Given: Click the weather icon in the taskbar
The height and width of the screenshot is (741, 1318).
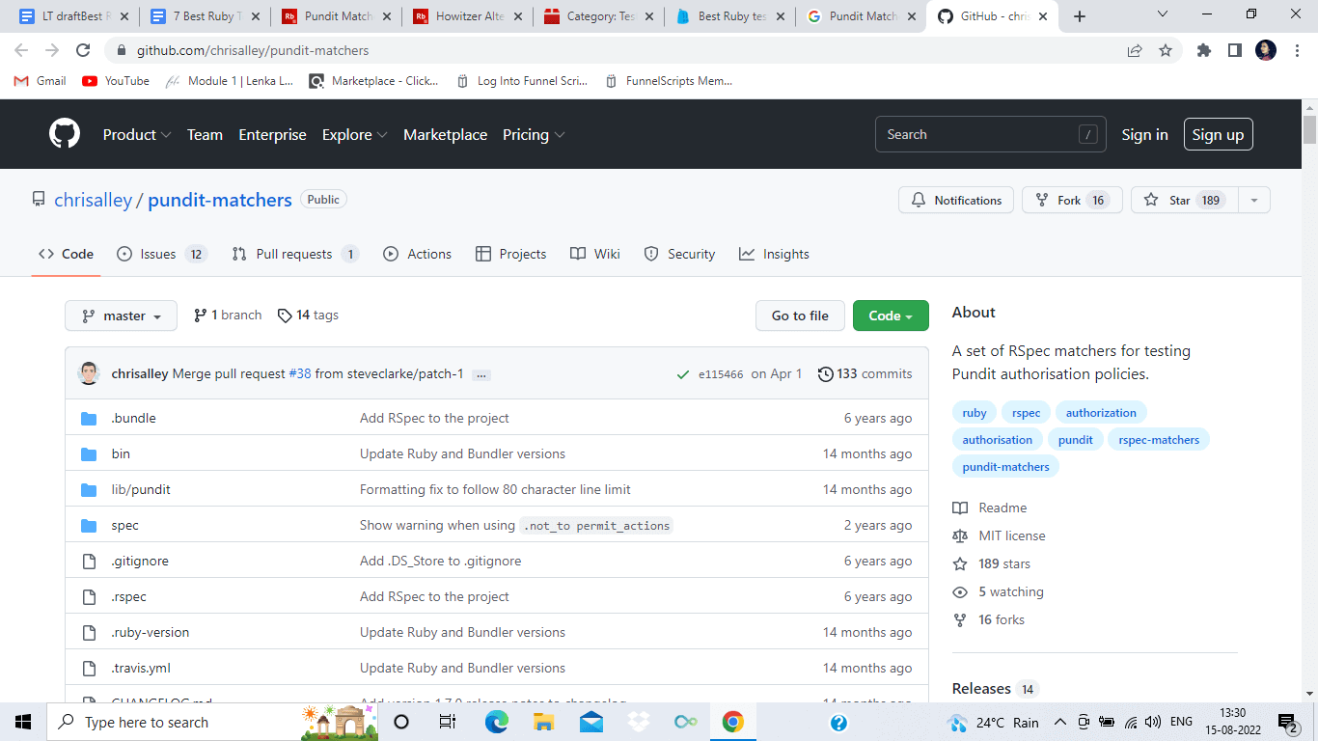Looking at the screenshot, I should (x=958, y=722).
